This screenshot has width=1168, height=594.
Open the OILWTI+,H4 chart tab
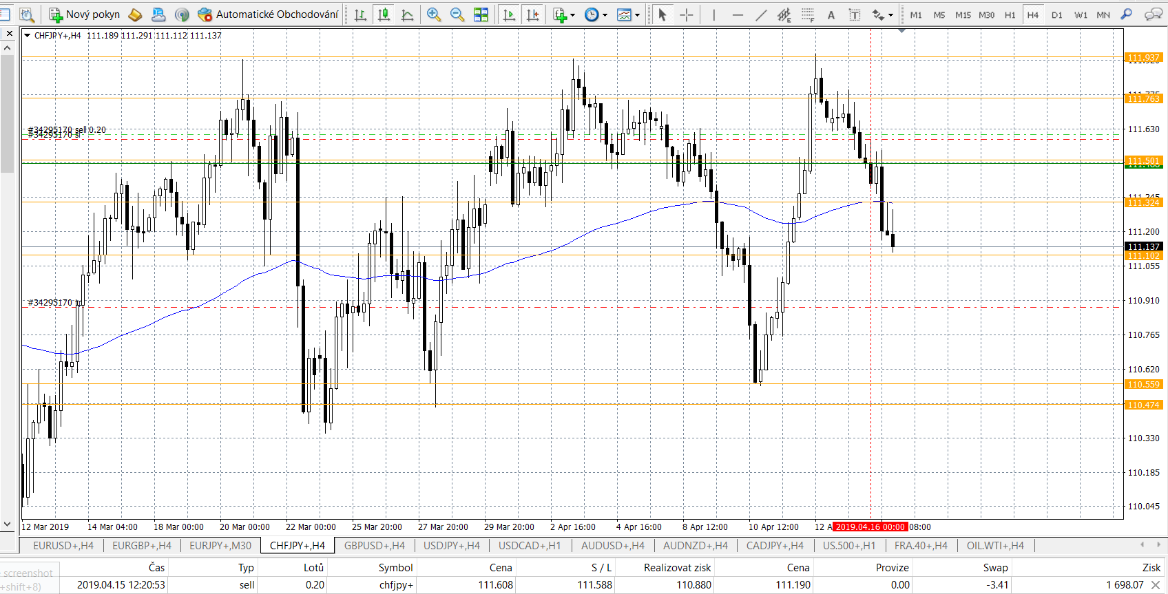[995, 545]
